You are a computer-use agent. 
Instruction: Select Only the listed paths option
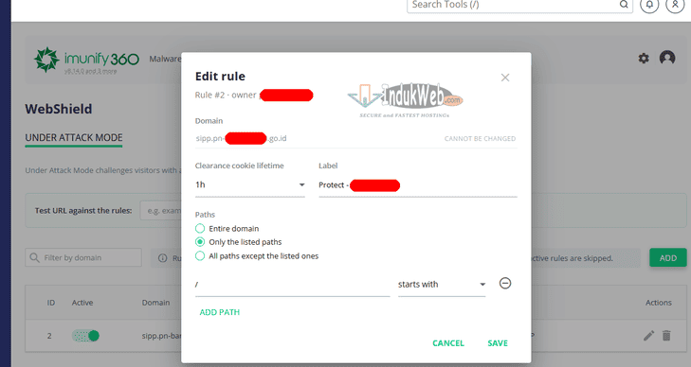pyautogui.click(x=200, y=242)
